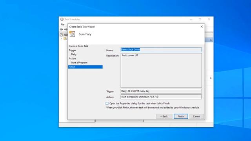Minimize the Task Scheduler window
This screenshot has width=251, height=141.
point(191,19)
